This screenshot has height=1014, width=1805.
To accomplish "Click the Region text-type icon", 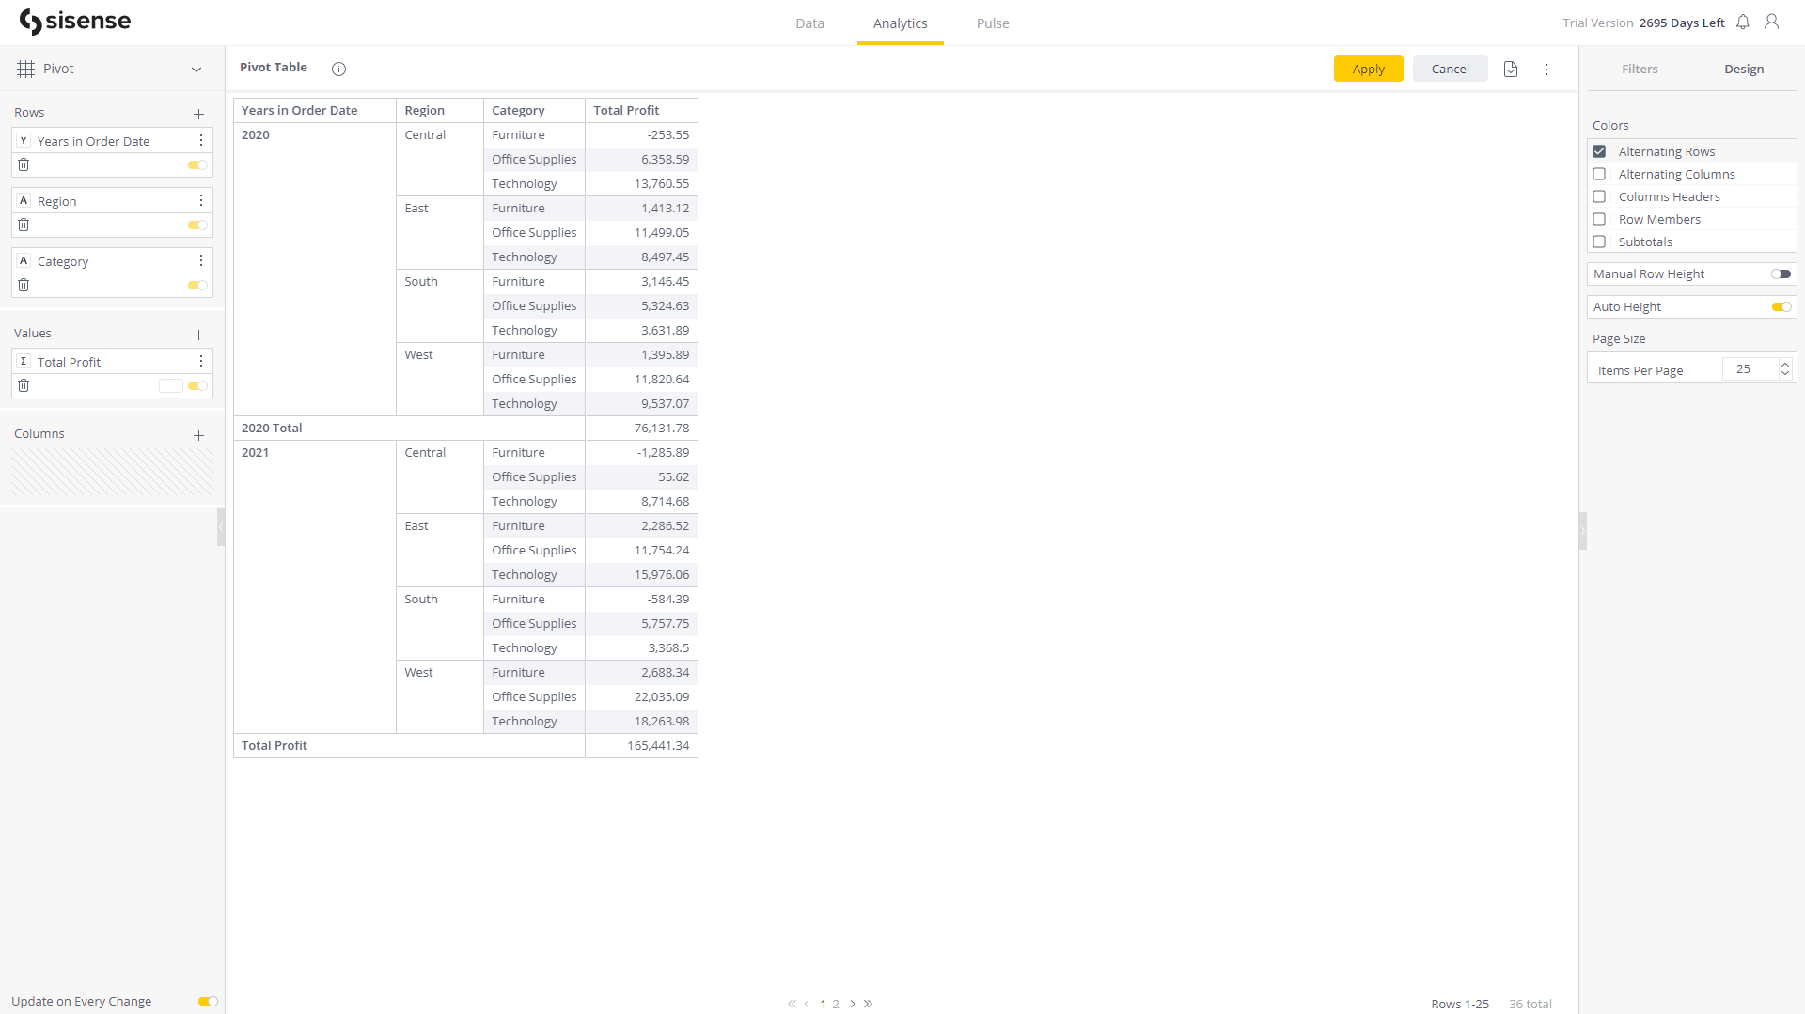I will coord(24,200).
